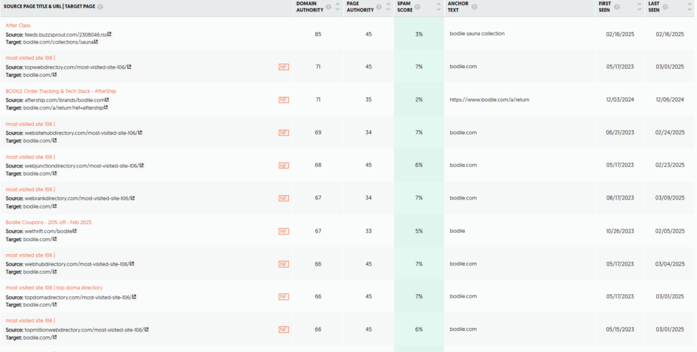Open external link icon for topdomadirectory.com source

[x=134, y=297]
